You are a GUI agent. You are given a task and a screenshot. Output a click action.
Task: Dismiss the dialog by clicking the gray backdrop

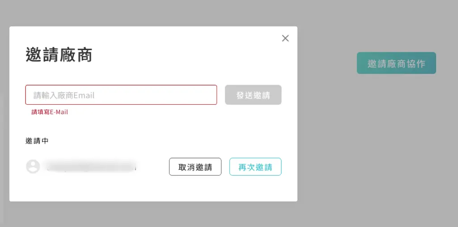(x=377, y=146)
